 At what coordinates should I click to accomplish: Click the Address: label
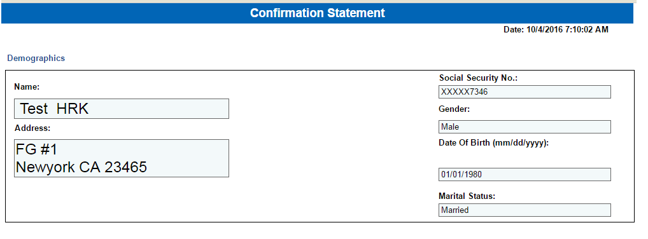coord(32,128)
